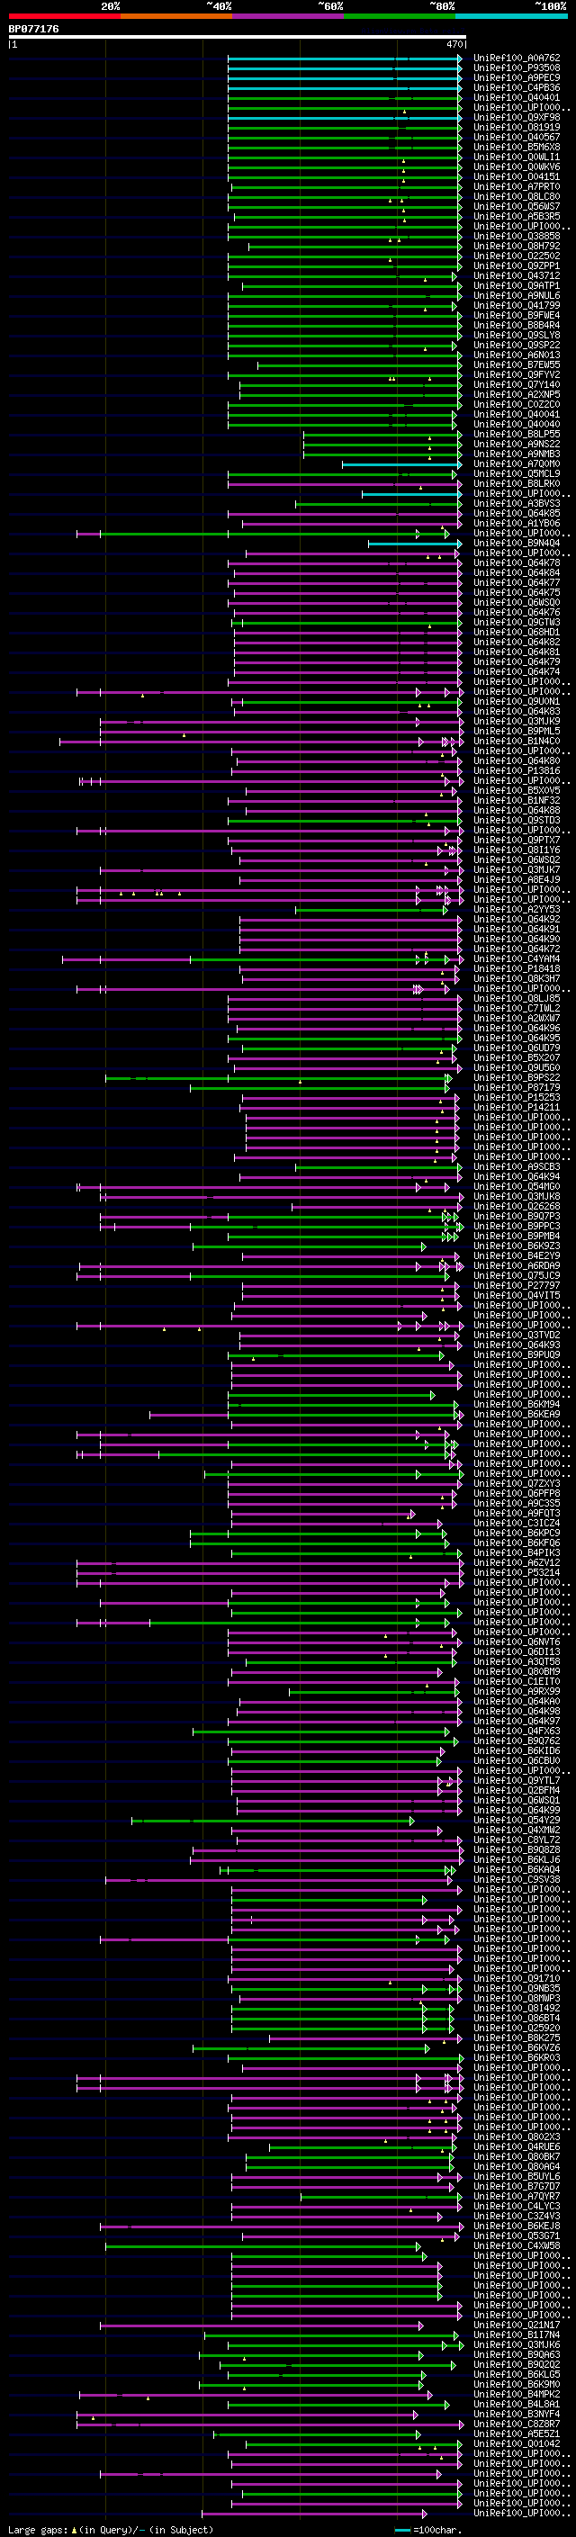Select the UniRef100_Q9GTW3 label

pyautogui.click(x=517, y=623)
